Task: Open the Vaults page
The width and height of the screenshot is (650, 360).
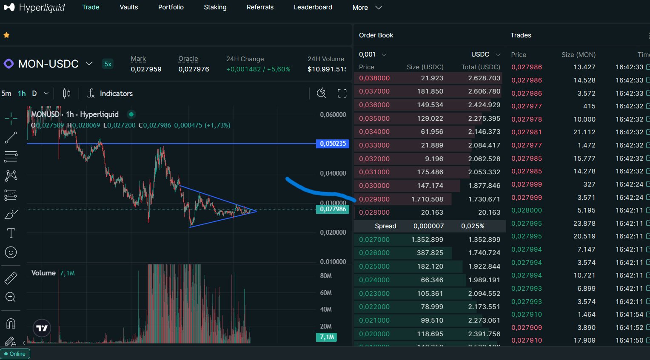Action: coord(129,7)
